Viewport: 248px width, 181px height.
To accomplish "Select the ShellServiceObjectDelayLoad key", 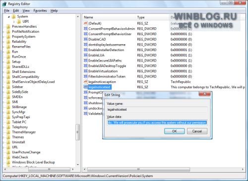I will click(x=33, y=82).
